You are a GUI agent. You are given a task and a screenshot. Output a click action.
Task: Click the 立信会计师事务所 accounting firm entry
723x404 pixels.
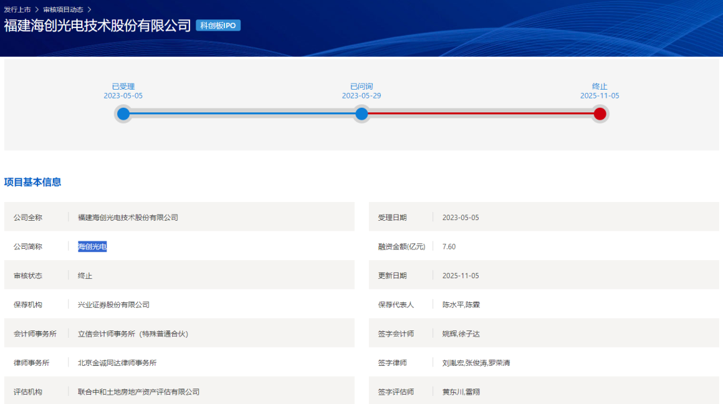(133, 333)
